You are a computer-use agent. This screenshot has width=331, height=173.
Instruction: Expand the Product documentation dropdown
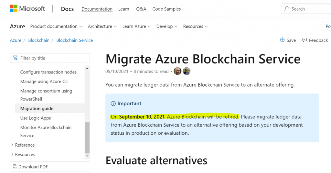coord(56,26)
